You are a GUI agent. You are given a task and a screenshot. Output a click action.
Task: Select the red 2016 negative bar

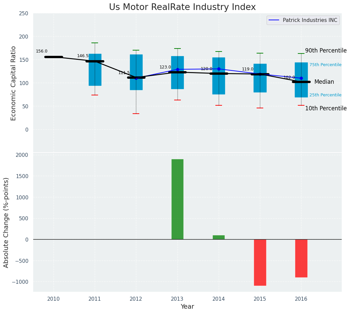[301, 258]
